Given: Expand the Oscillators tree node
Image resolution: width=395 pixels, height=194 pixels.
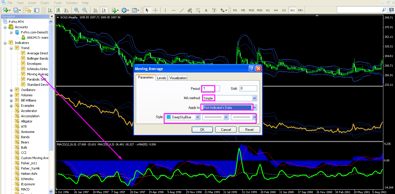Looking at the screenshot, I should click(11, 90).
